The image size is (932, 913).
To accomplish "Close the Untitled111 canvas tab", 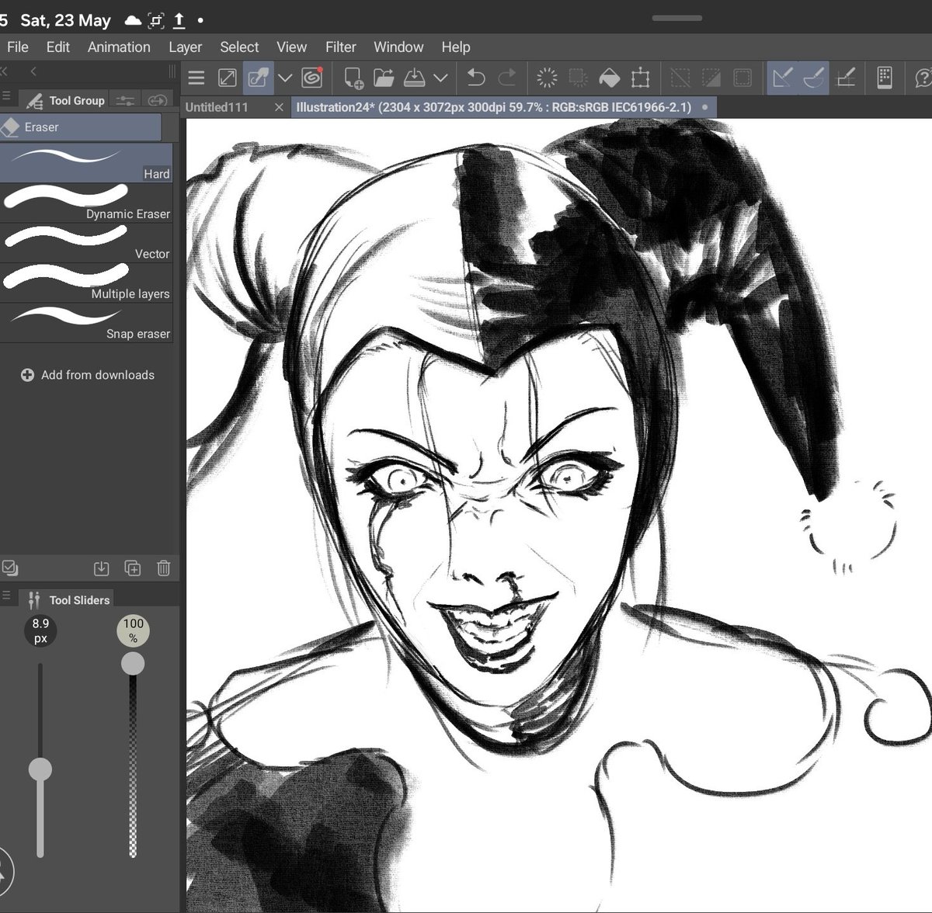I will [x=279, y=107].
